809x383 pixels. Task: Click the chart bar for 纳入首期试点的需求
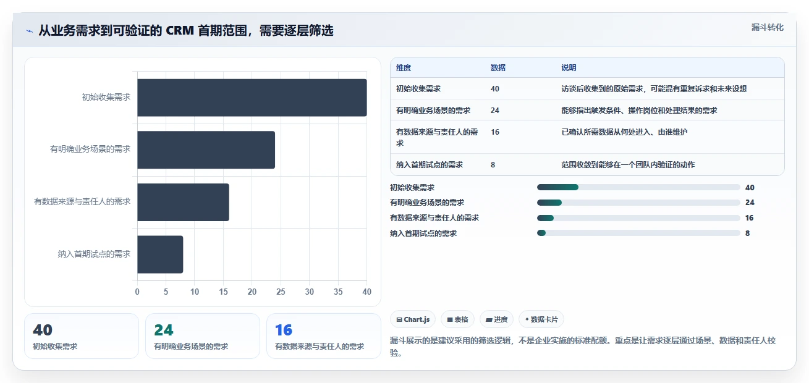160,254
